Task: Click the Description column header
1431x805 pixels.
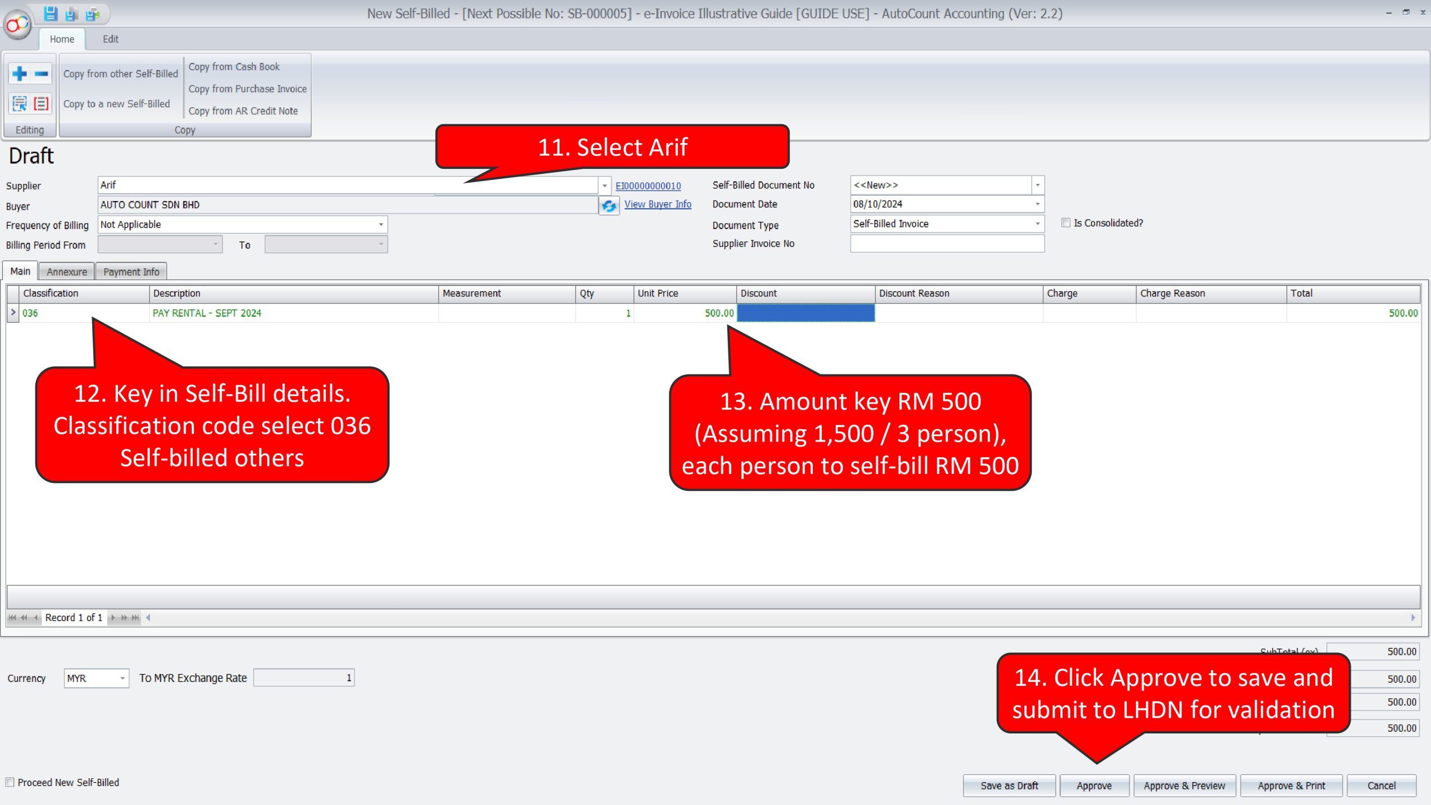Action: (x=293, y=293)
